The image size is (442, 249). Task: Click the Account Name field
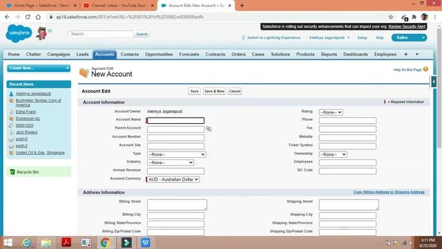click(175, 120)
